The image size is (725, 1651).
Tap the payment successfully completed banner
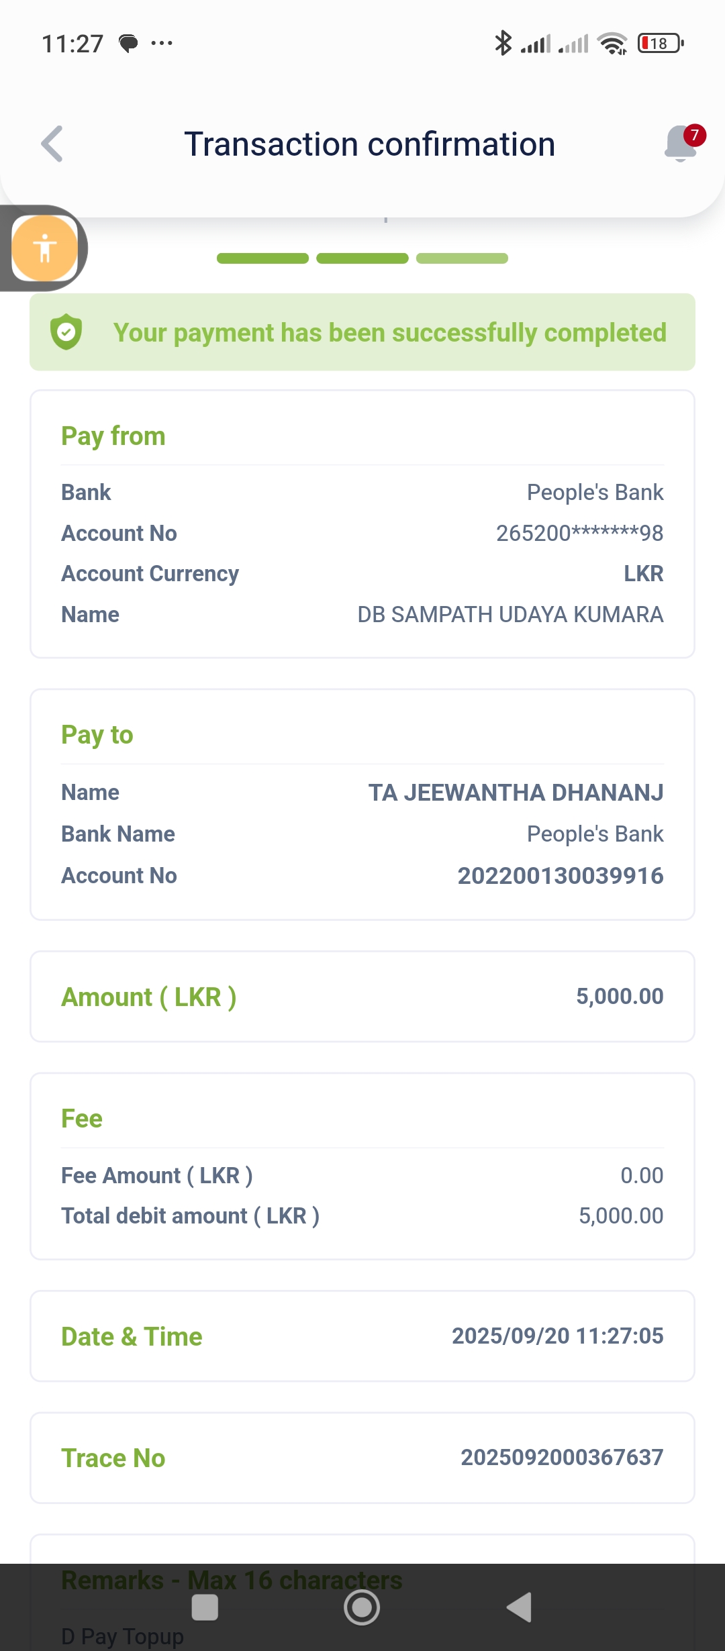click(362, 332)
